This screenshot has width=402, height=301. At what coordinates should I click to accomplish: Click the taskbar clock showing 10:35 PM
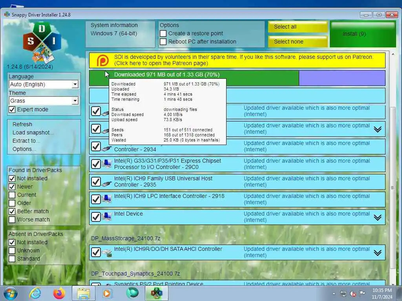(x=382, y=294)
